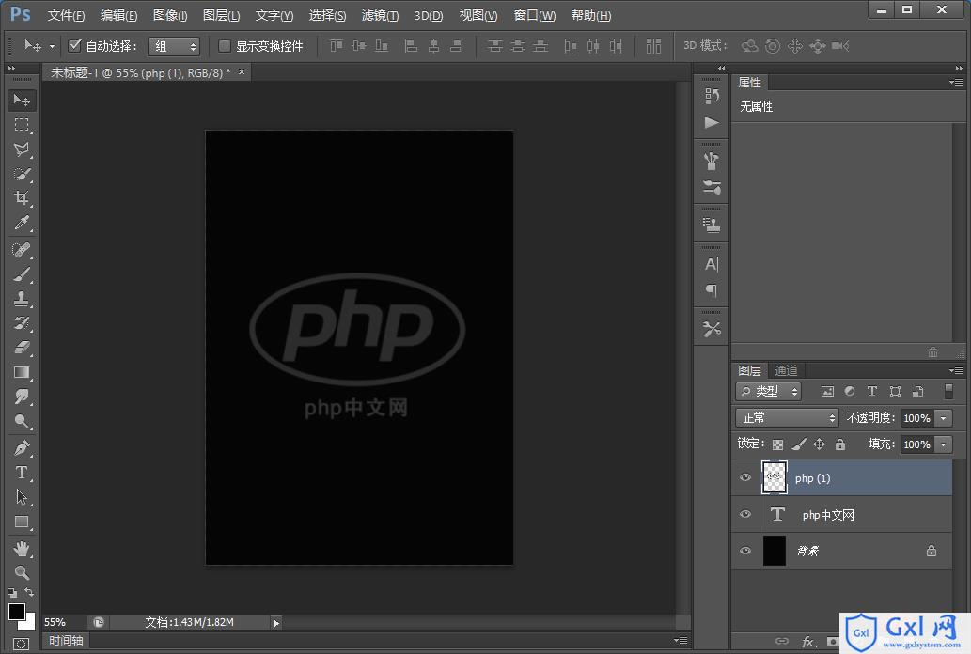
Task: Turn layer filtering switch on or off
Action: pos(948,391)
